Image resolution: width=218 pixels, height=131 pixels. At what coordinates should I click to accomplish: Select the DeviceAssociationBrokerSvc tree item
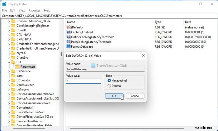[35, 94]
